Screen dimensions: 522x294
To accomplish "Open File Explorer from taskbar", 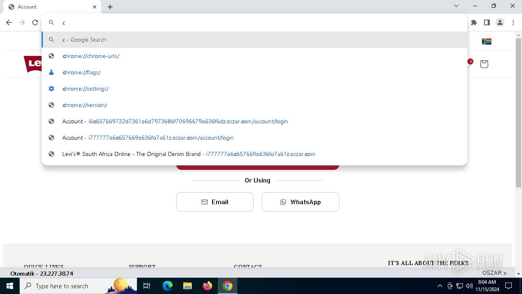I will (x=188, y=286).
